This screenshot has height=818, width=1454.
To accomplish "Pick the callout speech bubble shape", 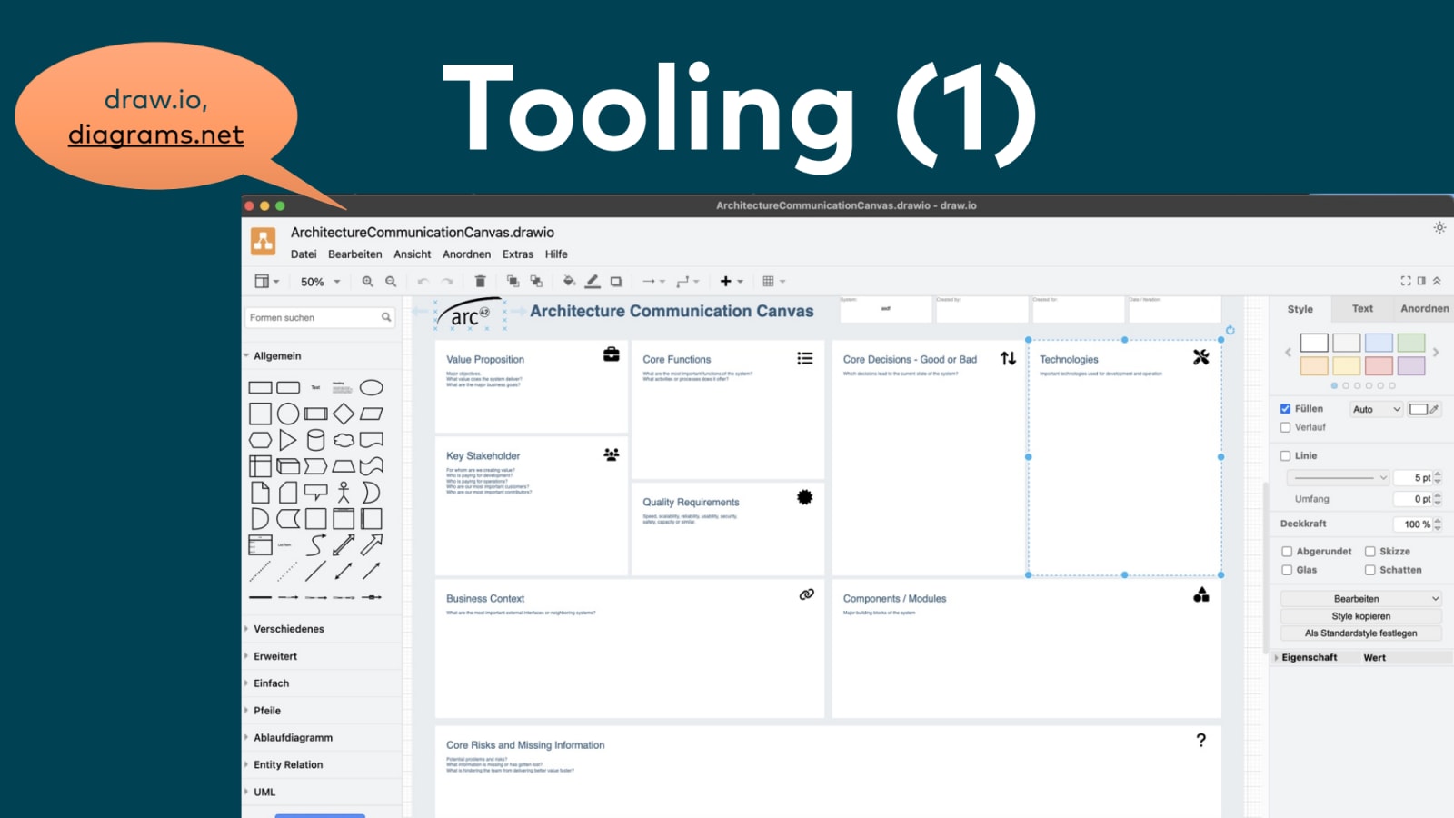I will click(x=316, y=493).
